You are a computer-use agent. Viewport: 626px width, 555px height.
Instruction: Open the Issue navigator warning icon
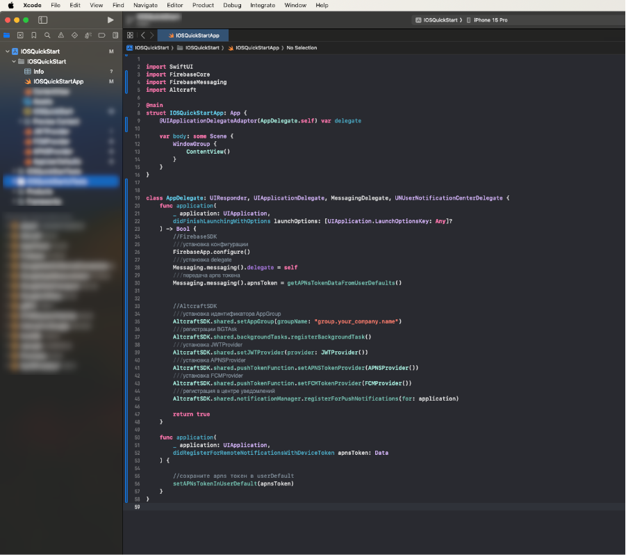point(61,35)
